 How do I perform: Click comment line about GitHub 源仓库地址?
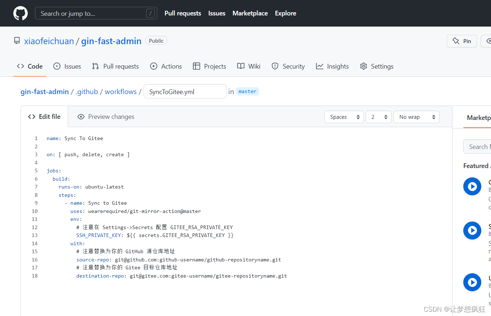[x=126, y=251]
